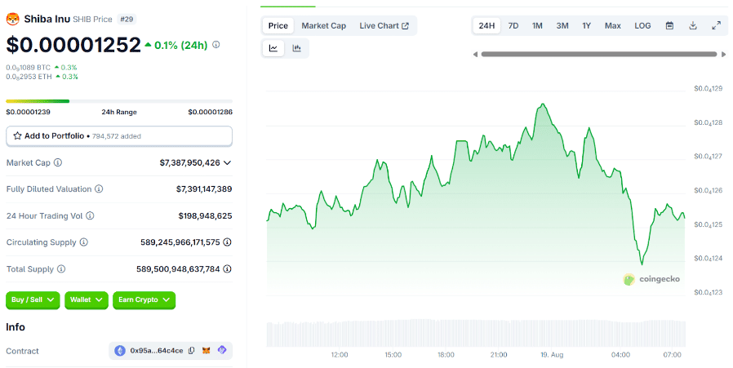Click the 24h high $0.00001286

pos(211,113)
